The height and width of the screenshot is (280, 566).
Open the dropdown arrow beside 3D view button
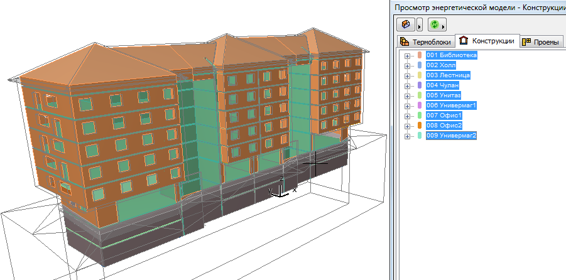pyautogui.click(x=419, y=25)
